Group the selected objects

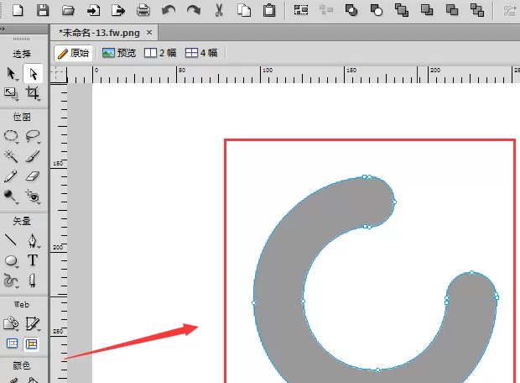301,10
